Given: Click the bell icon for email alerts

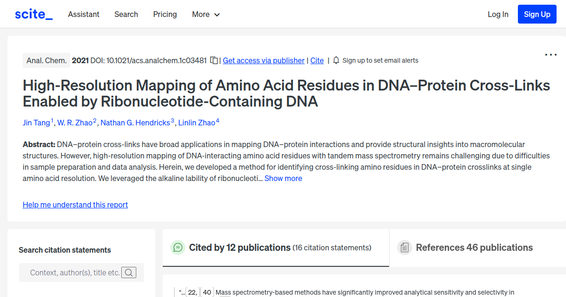Looking at the screenshot, I should (x=336, y=60).
